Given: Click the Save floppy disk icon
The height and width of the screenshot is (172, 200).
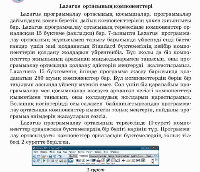Looking at the screenshot, I should tap(50, 156).
